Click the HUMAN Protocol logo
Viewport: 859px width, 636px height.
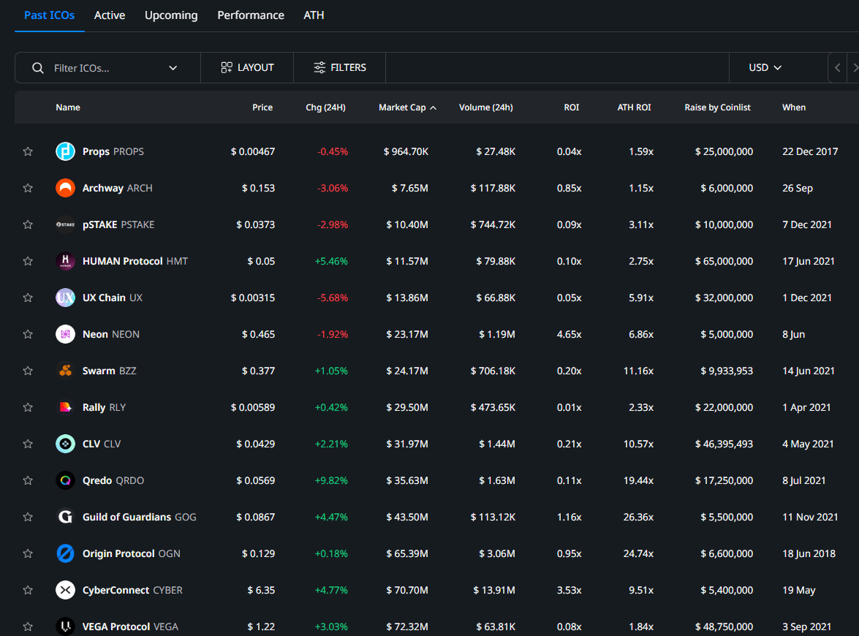[x=65, y=261]
